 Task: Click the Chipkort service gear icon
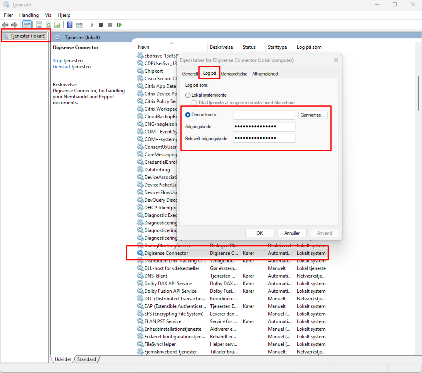click(140, 71)
